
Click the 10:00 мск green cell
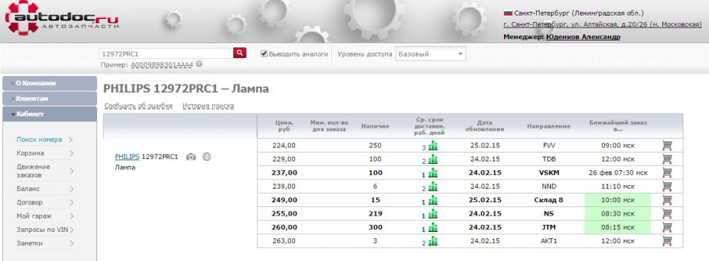point(618,200)
